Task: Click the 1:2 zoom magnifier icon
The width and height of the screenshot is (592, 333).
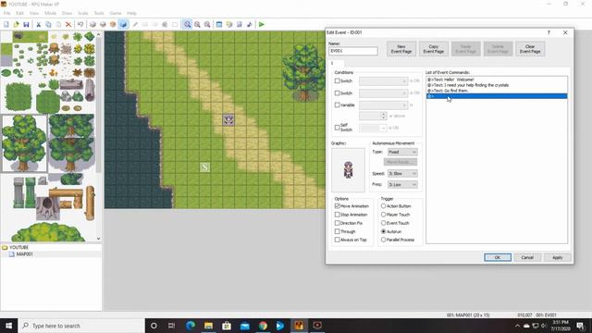Action: click(197, 25)
